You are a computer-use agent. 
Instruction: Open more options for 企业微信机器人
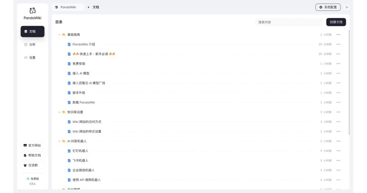point(338,170)
